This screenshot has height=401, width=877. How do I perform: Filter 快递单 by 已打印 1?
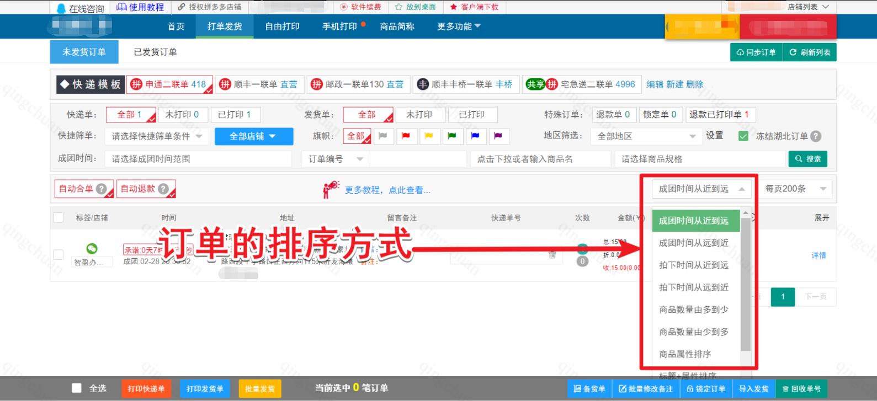coord(235,115)
